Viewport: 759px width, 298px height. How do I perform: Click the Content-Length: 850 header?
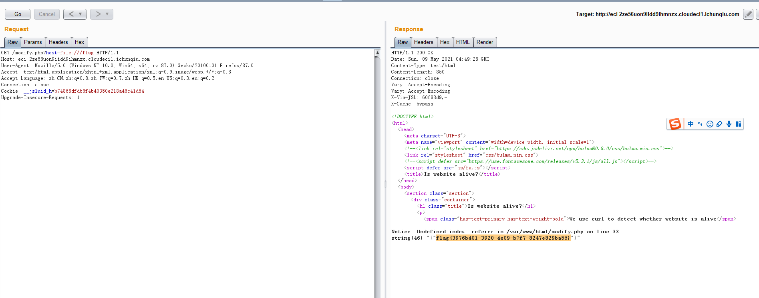418,72
